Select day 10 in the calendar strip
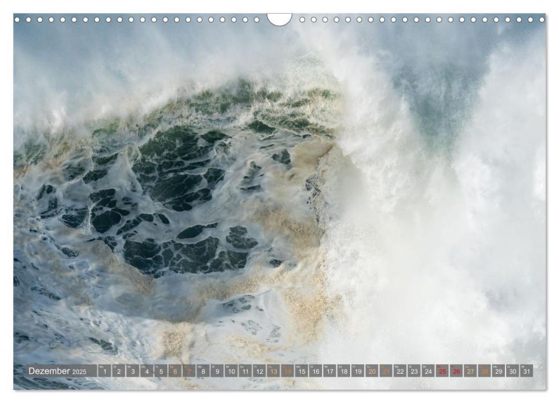559x403 pixels. pos(231,371)
